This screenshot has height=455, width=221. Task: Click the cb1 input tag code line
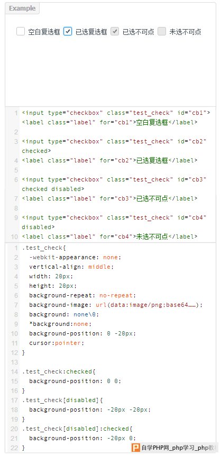tap(116, 113)
